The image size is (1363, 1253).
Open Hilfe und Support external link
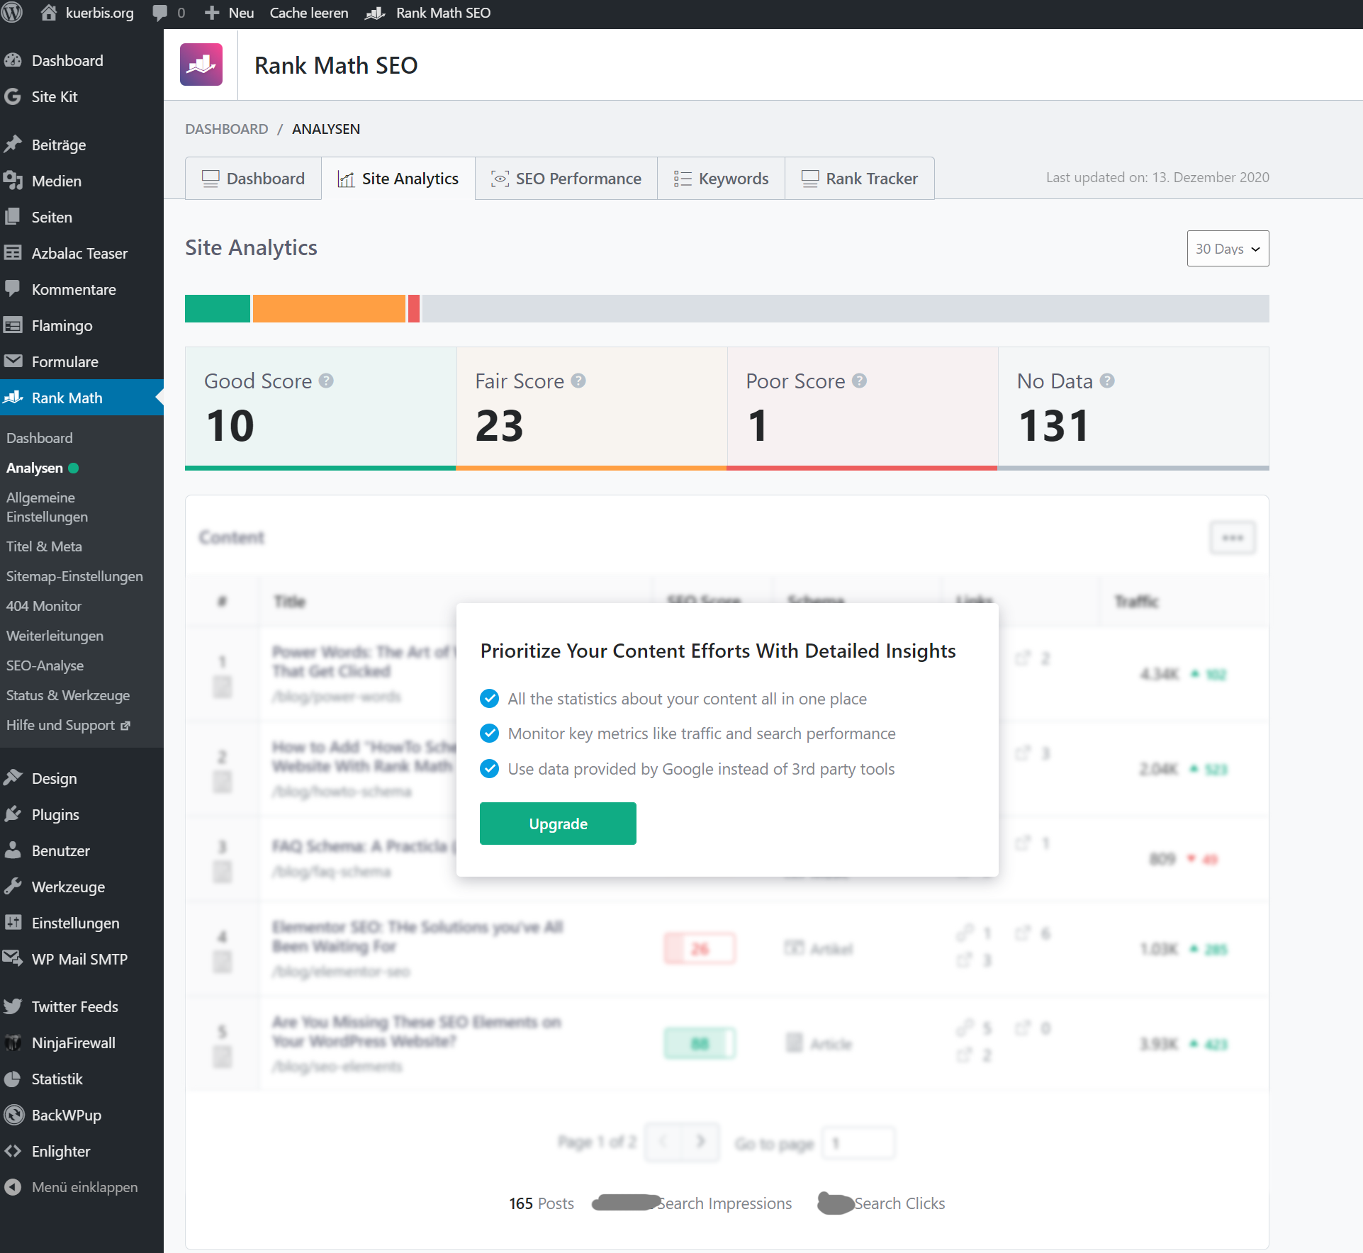(x=68, y=725)
